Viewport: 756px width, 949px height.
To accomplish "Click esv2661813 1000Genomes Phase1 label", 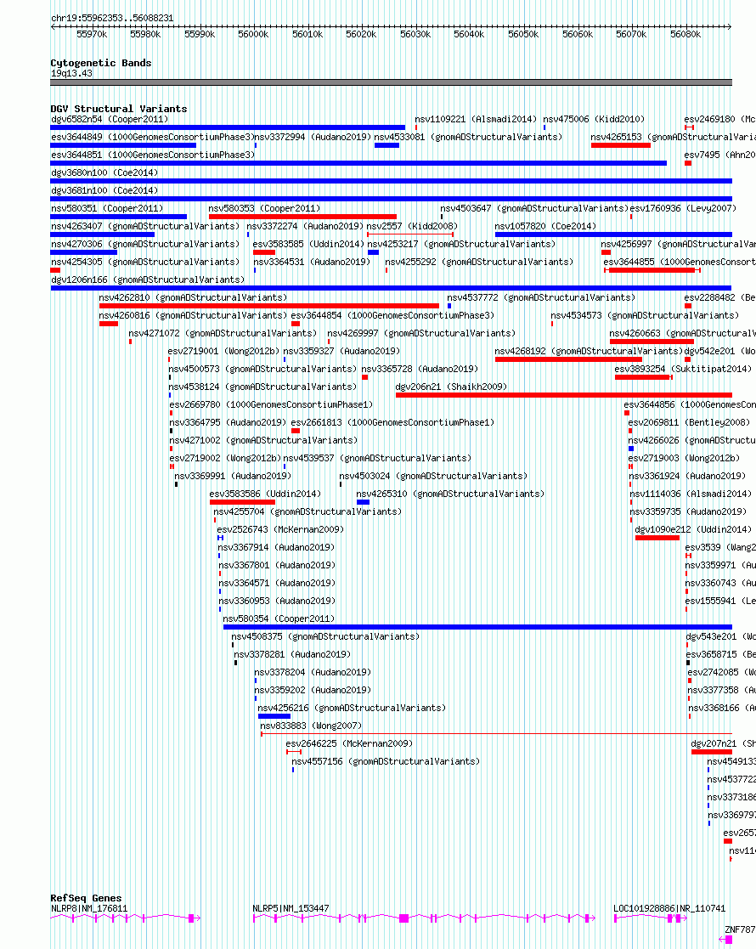I will 392,422.
